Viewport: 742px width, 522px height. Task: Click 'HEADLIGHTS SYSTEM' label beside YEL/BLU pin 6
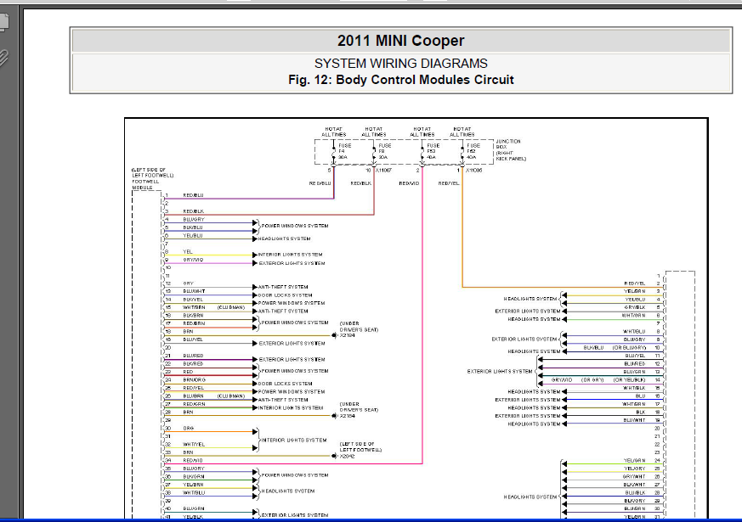284,239
